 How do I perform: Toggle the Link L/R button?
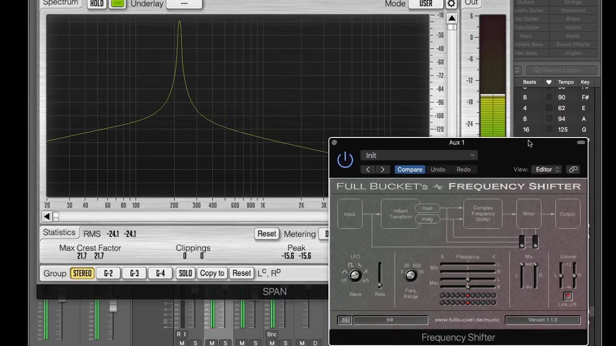tap(567, 296)
